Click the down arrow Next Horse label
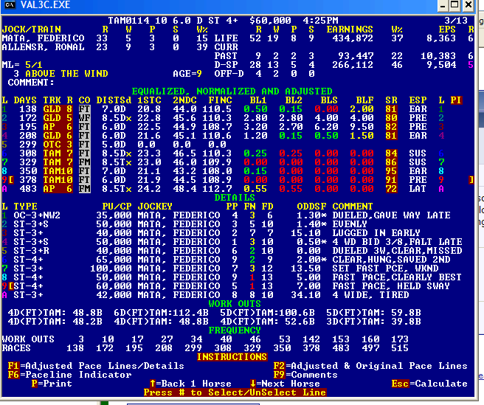Viewport: 484px width, 405px height. click(285, 384)
